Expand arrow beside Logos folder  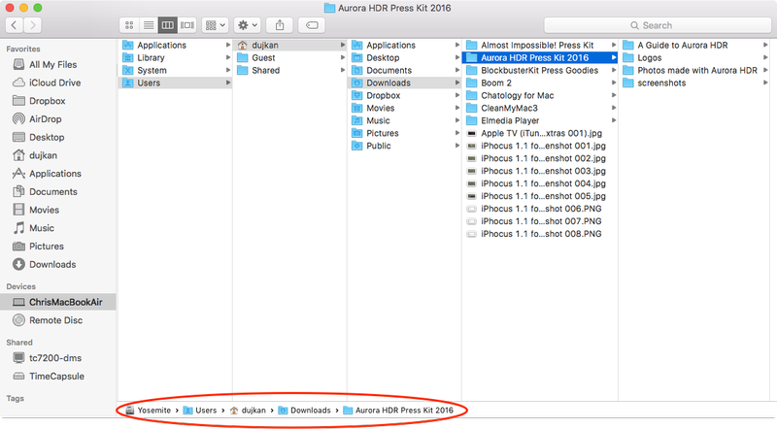(x=765, y=58)
